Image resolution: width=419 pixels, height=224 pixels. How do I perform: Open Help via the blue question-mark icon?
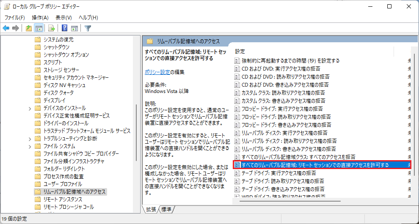pyautogui.click(x=64, y=28)
